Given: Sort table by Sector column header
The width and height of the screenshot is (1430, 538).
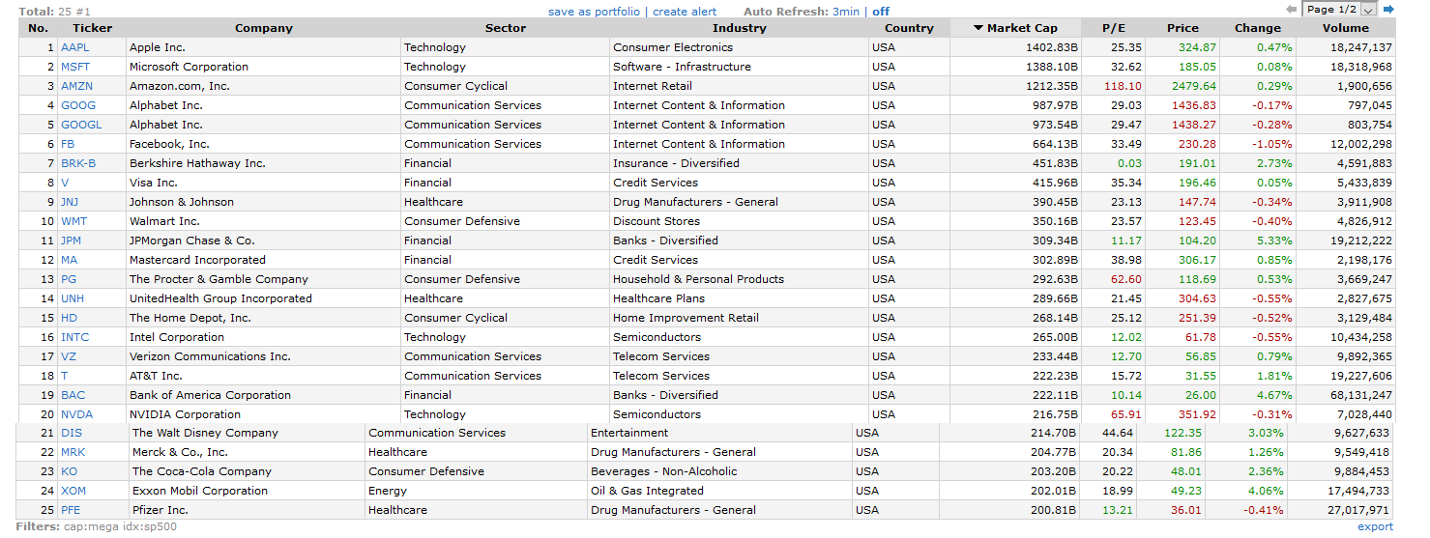Looking at the screenshot, I should click(x=505, y=28).
